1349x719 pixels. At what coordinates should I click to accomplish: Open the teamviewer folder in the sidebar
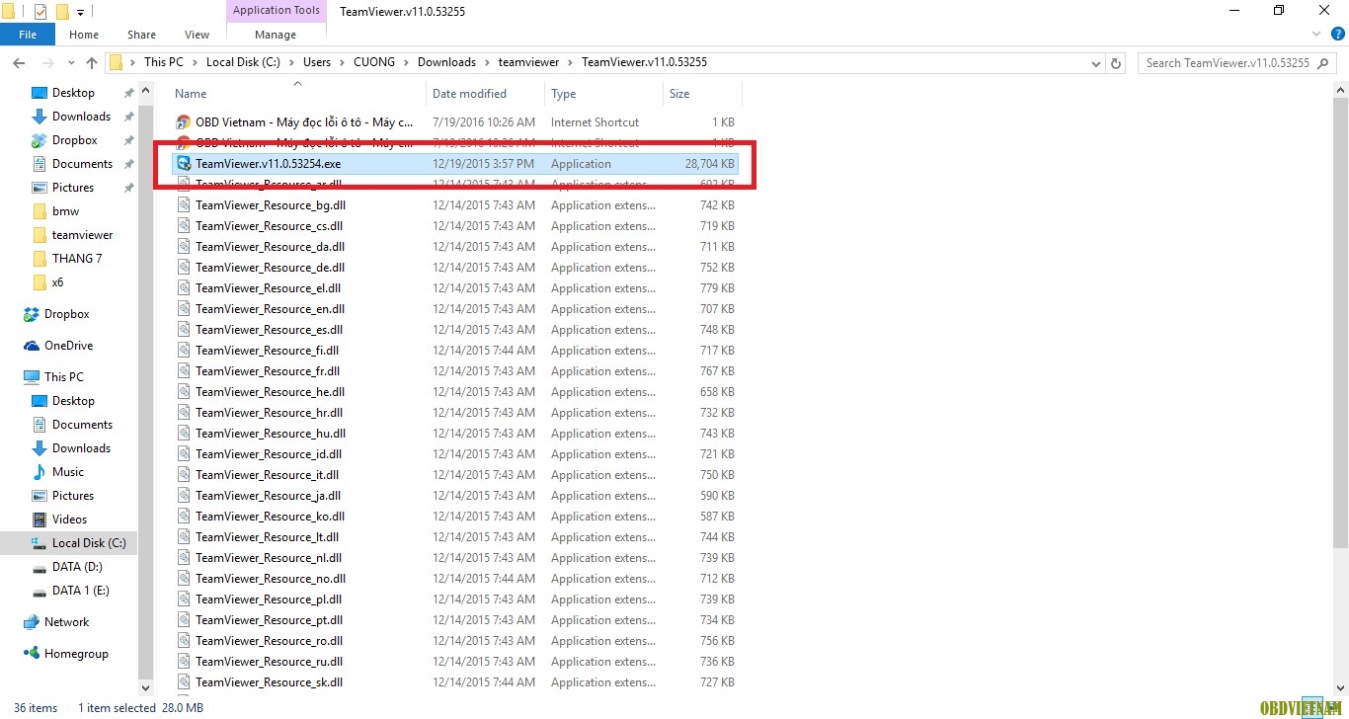[82, 235]
